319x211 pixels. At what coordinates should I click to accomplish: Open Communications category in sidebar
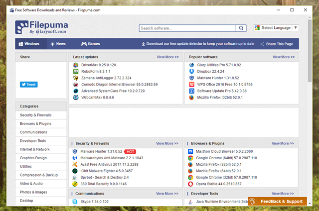[41, 132]
